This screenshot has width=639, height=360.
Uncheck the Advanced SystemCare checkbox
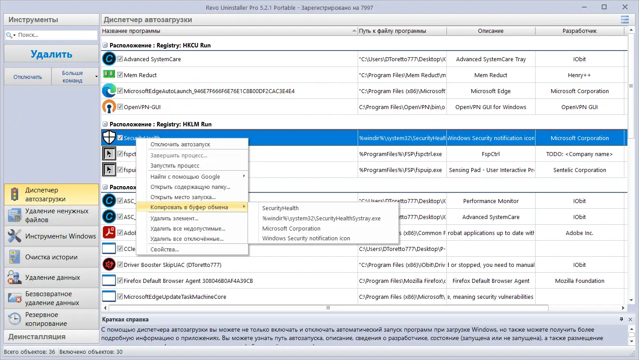[120, 59]
